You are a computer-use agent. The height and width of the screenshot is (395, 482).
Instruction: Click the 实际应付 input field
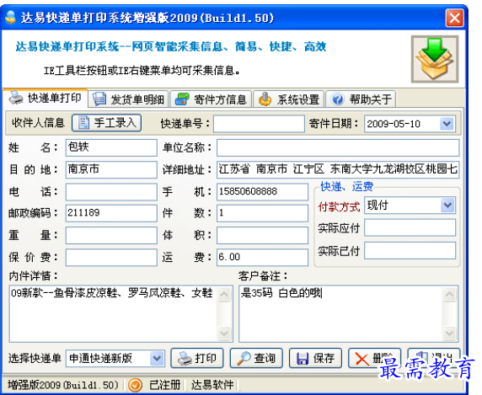point(410,227)
